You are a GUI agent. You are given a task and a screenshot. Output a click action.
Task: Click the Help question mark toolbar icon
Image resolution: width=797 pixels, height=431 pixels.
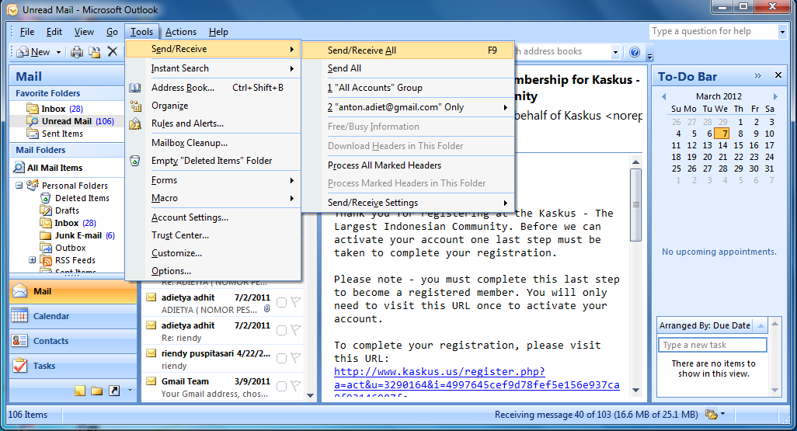635,52
